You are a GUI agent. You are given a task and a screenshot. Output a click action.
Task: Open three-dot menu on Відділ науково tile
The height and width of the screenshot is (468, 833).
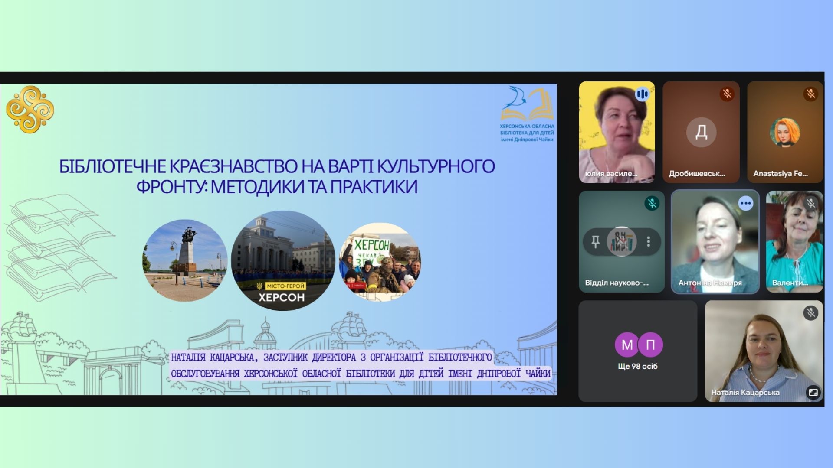[x=648, y=241]
